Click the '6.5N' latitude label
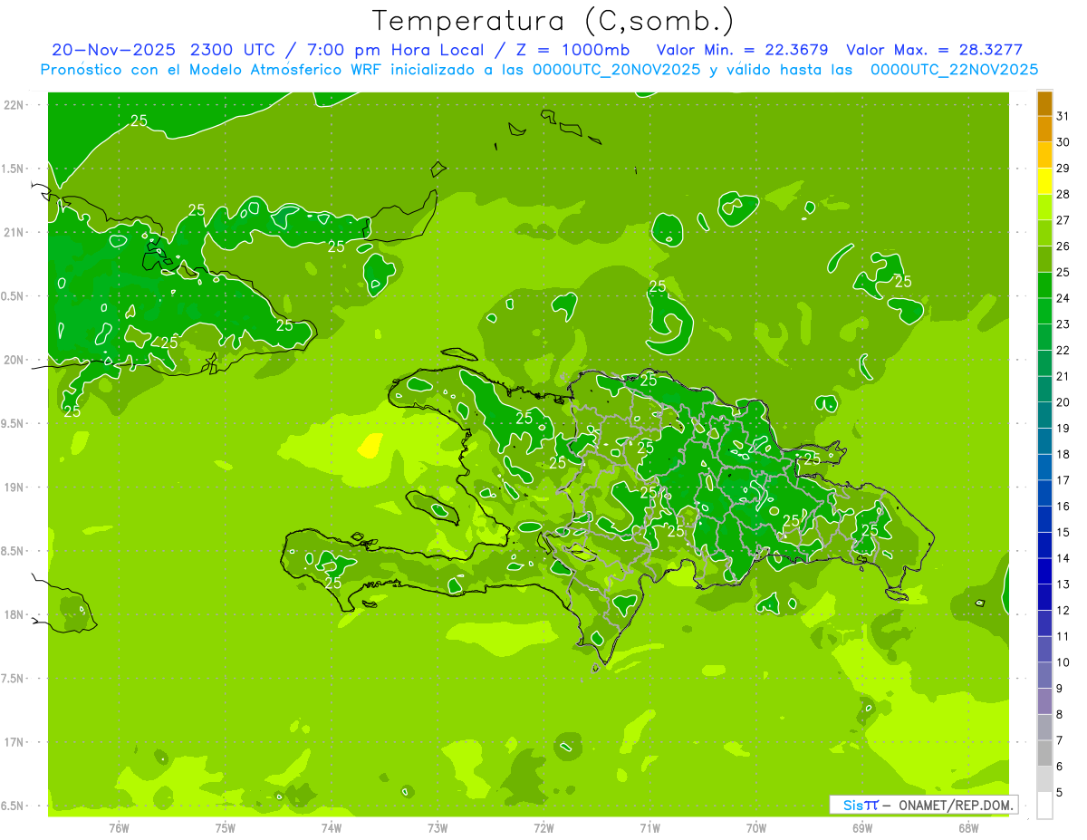The image size is (1087, 840). pyautogui.click(x=14, y=806)
